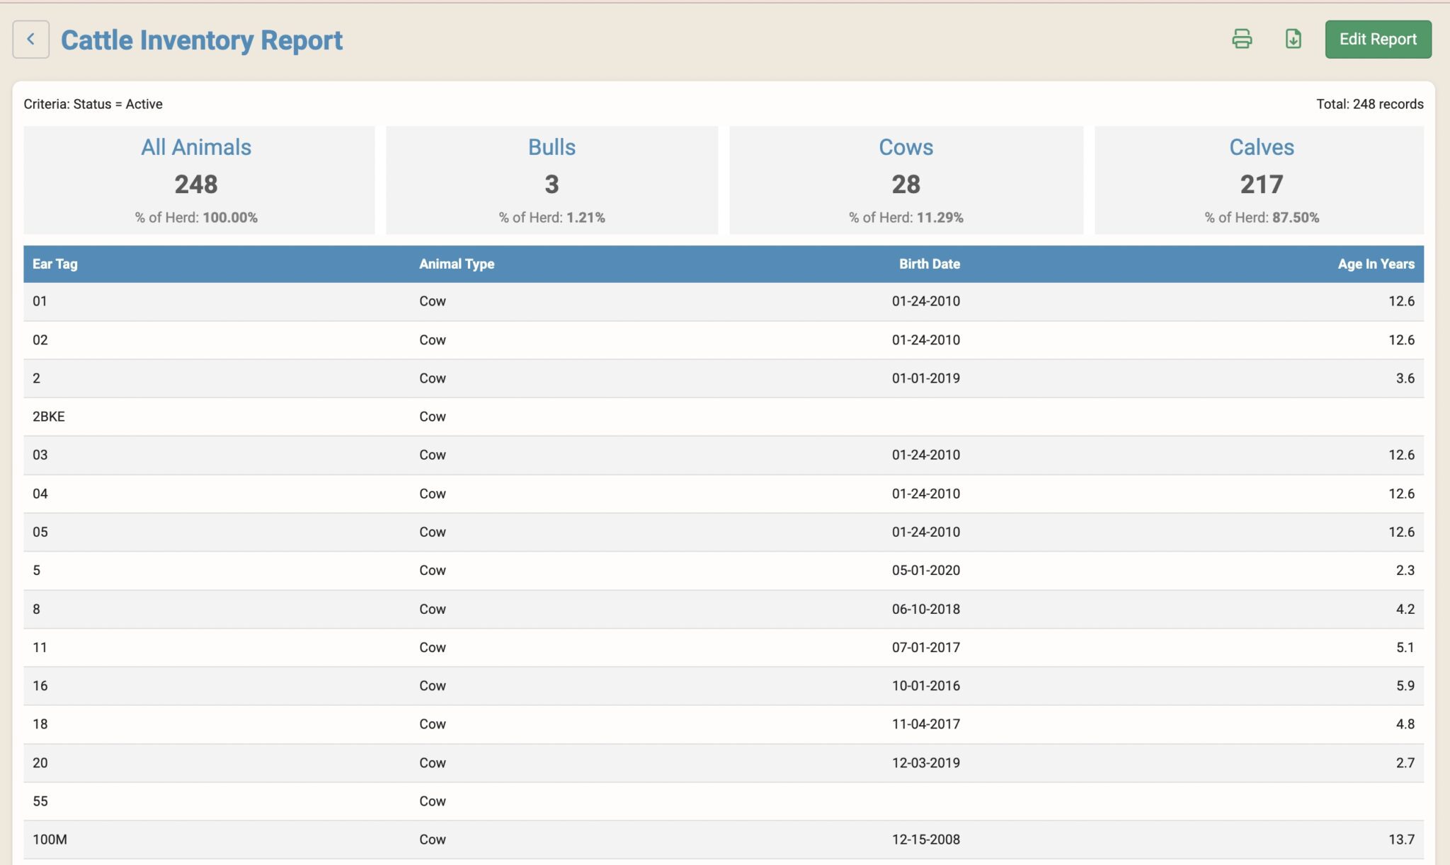Screen dimensions: 1450x865
Task: Select the Cows summary card
Action: [906, 180]
